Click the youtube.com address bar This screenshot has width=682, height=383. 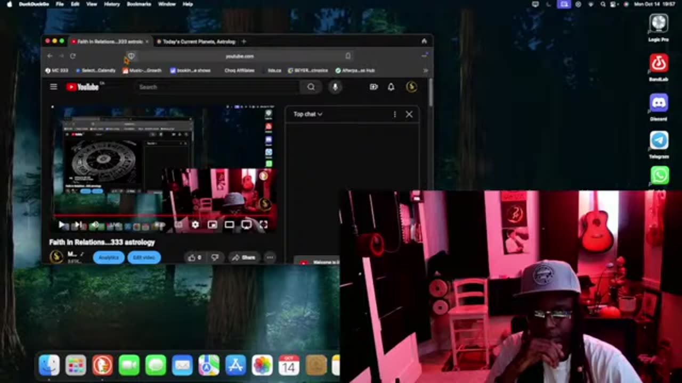click(x=240, y=56)
